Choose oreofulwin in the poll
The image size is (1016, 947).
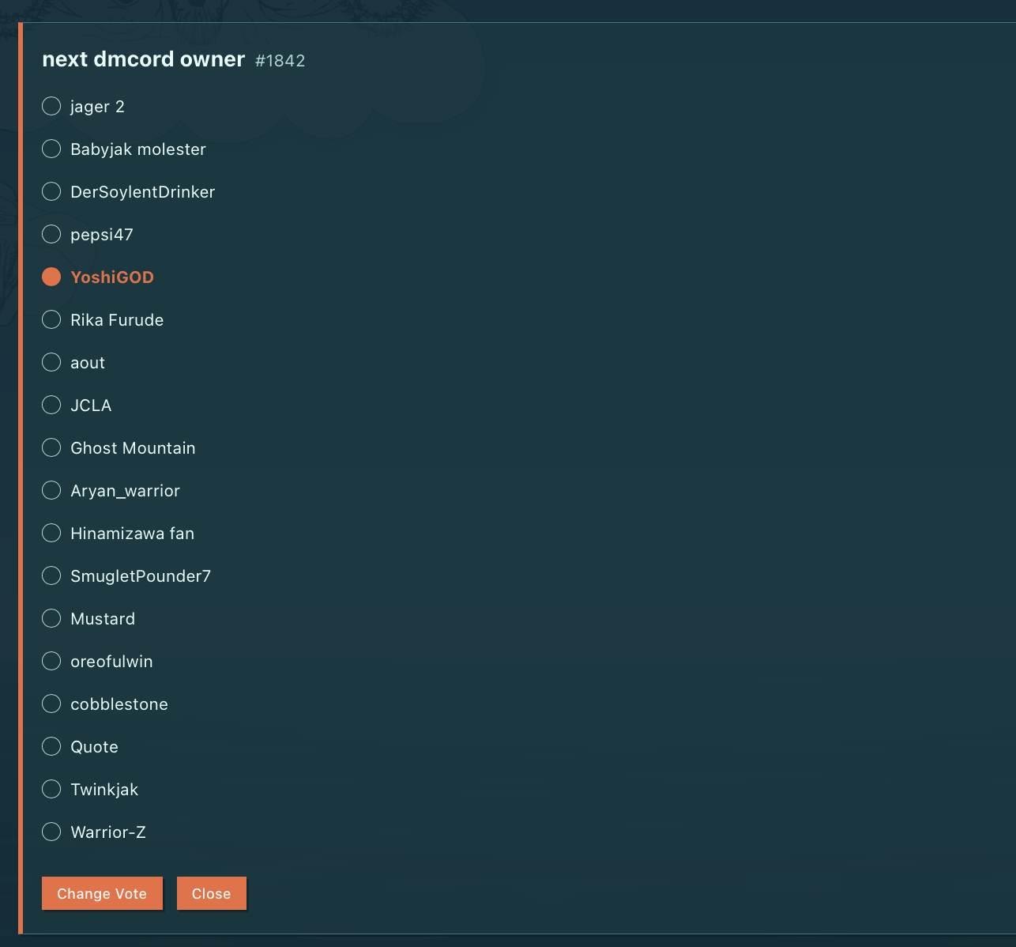coord(51,661)
